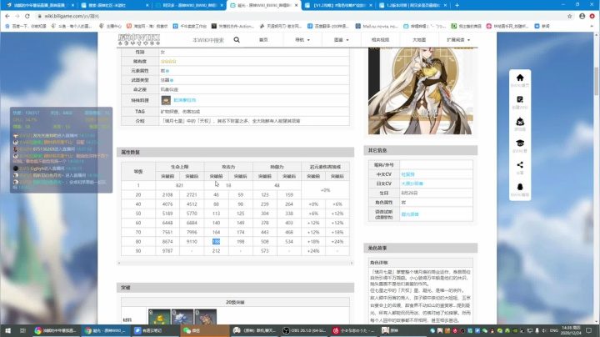This screenshot has width=600, height=337.
Task: Open the game community mascot icon in sidebar
Action: pos(520,122)
